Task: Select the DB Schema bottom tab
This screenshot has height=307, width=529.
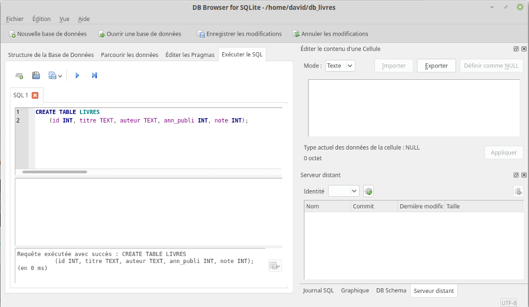Action: point(391,291)
